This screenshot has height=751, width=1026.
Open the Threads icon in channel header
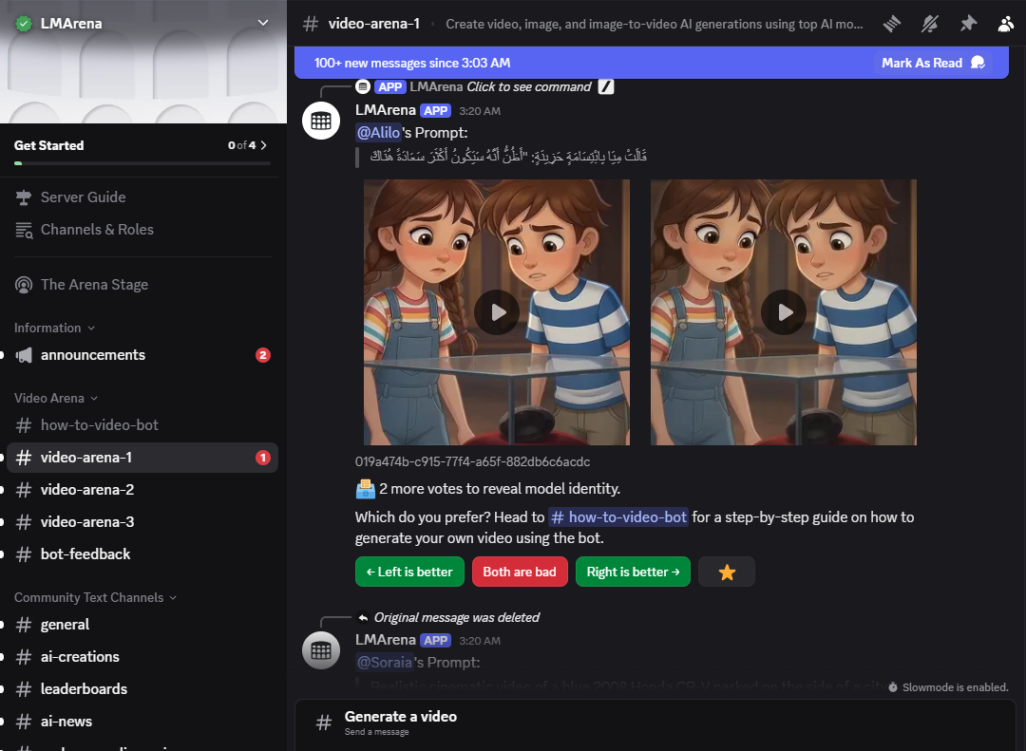click(x=891, y=24)
